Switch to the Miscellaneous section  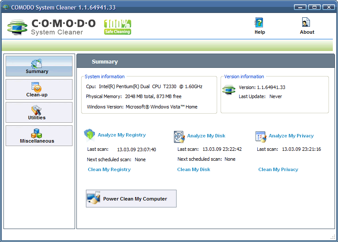39,136
